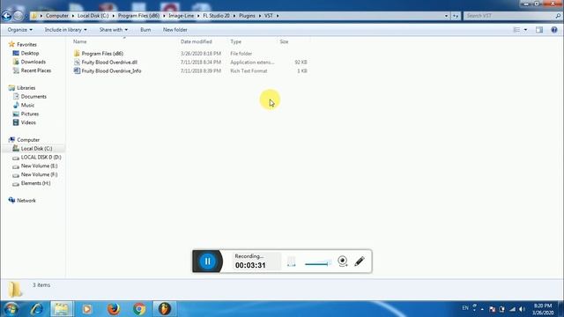Viewport: 564px width, 317px height.
Task: Show the preview pane
Action: coord(539,30)
